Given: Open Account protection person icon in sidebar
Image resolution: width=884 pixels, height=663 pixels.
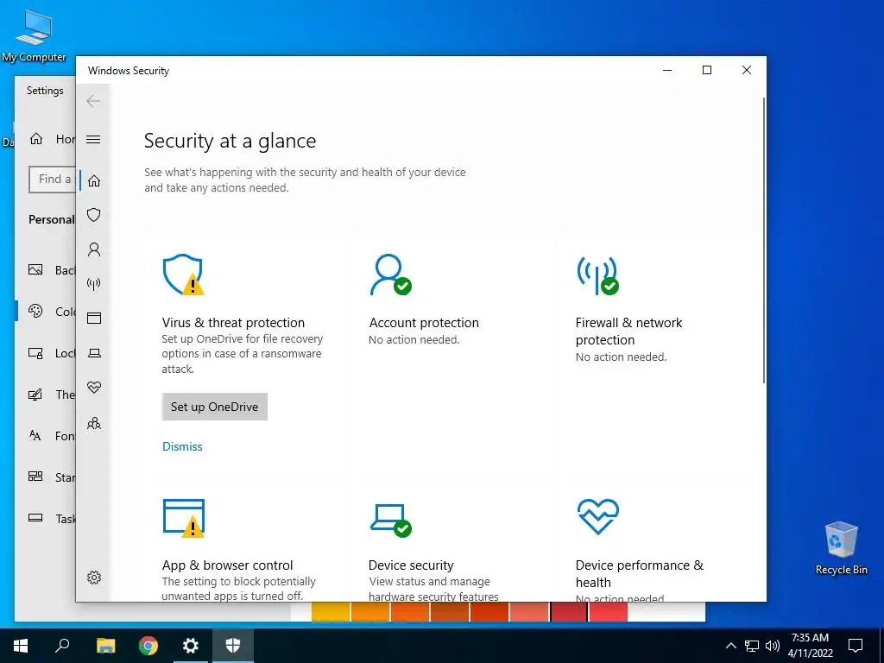Looking at the screenshot, I should pyautogui.click(x=94, y=249).
